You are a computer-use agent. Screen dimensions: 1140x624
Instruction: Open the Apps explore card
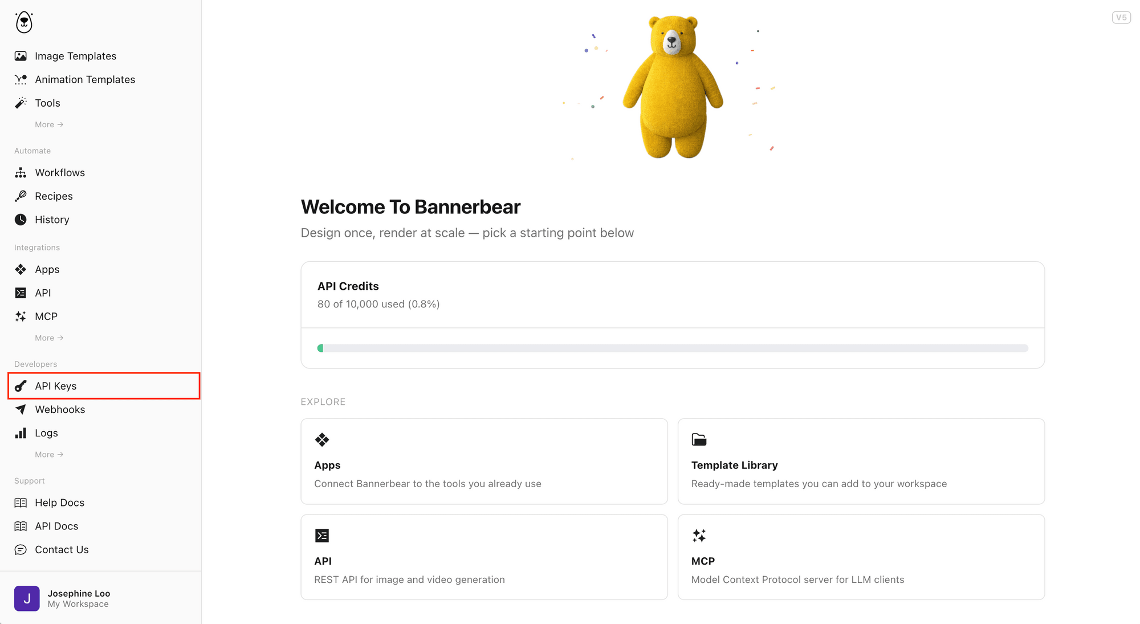484,461
